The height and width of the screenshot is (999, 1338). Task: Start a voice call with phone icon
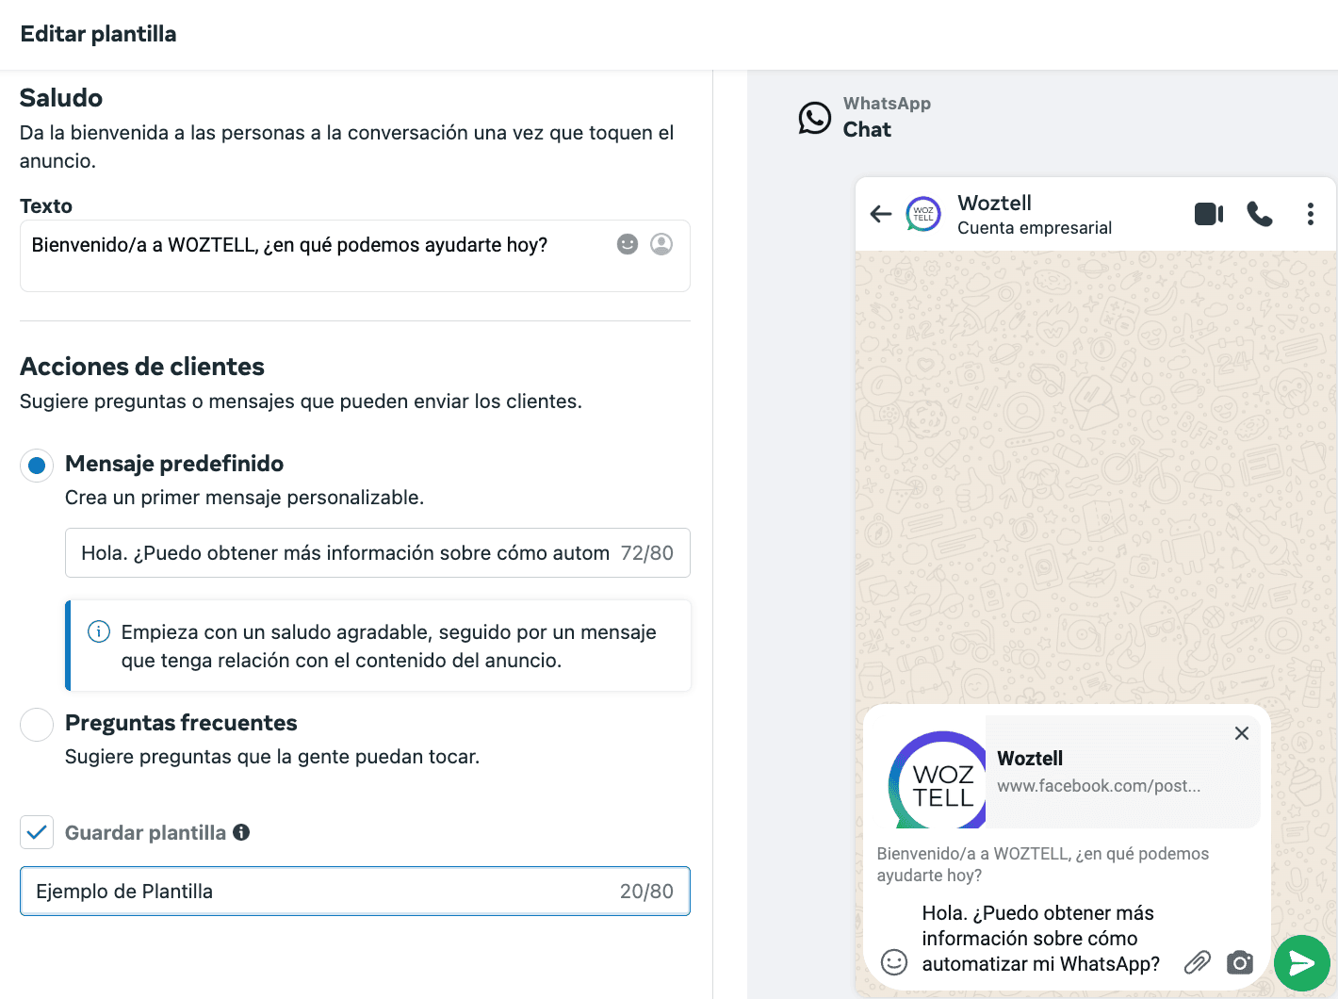tap(1260, 214)
